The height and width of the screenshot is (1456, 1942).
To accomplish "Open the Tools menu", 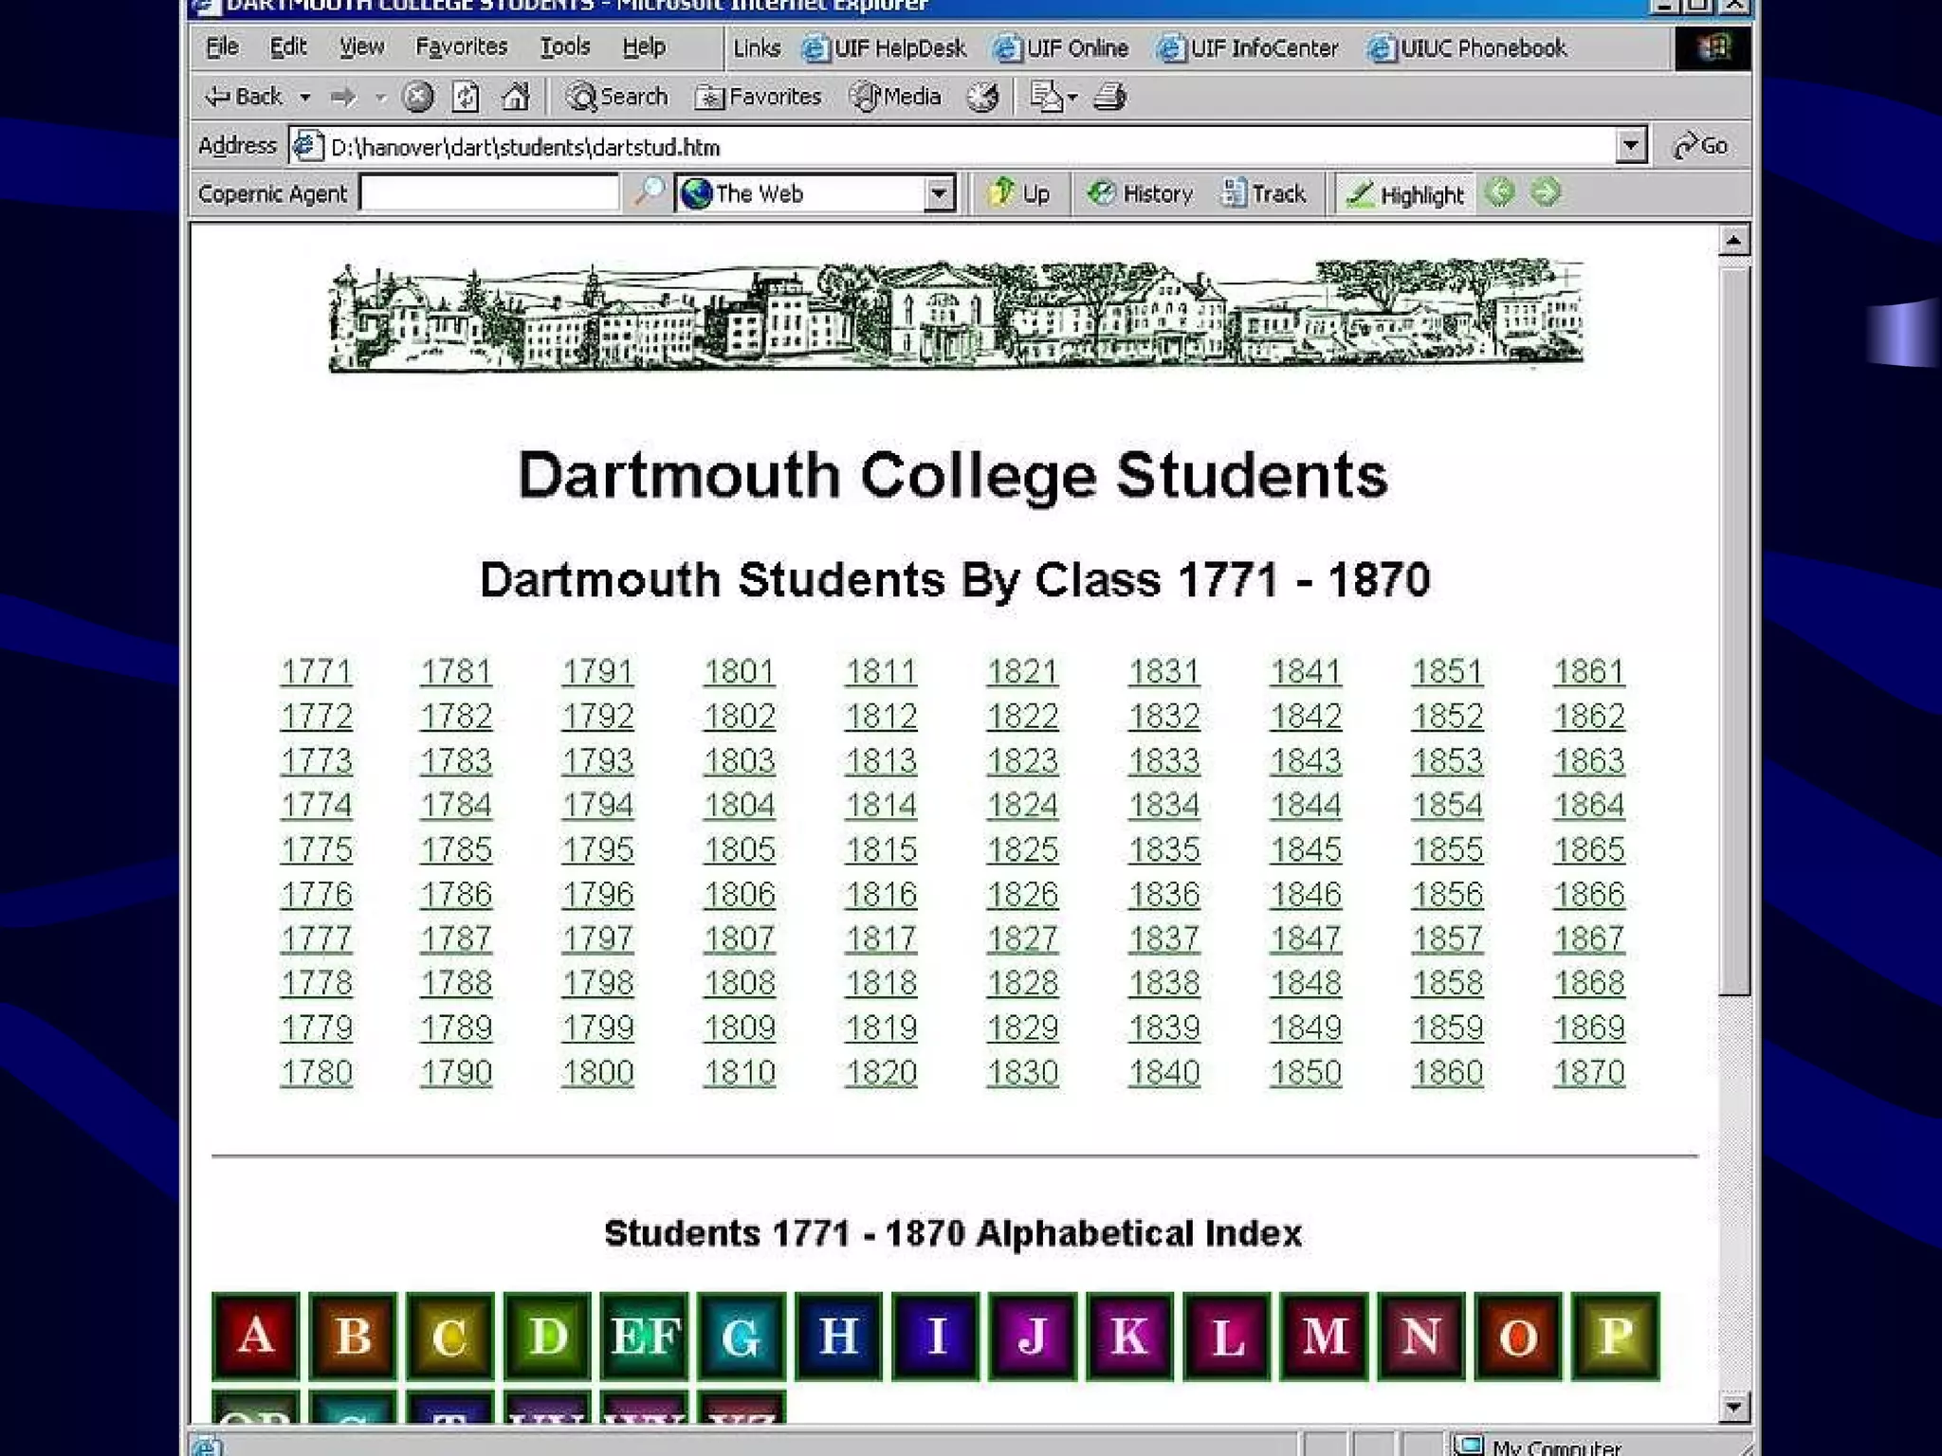I will click(565, 46).
